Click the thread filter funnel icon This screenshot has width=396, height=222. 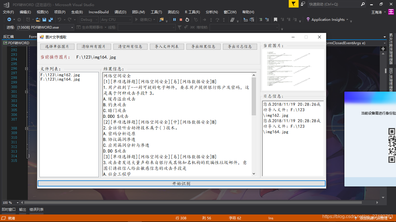tap(179, 27)
